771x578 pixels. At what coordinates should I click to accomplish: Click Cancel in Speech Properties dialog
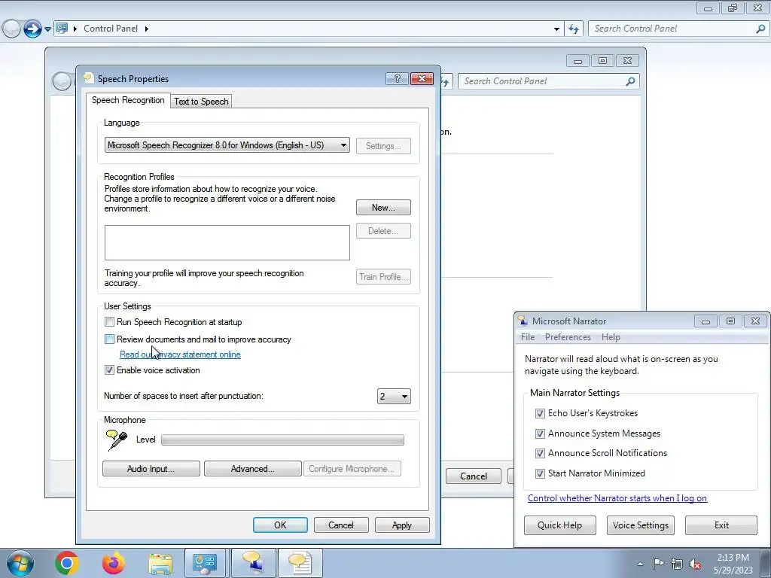pyautogui.click(x=341, y=525)
